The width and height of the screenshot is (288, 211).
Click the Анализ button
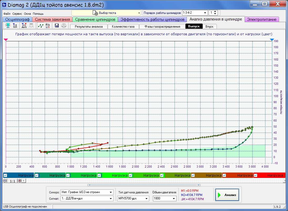click(227, 195)
